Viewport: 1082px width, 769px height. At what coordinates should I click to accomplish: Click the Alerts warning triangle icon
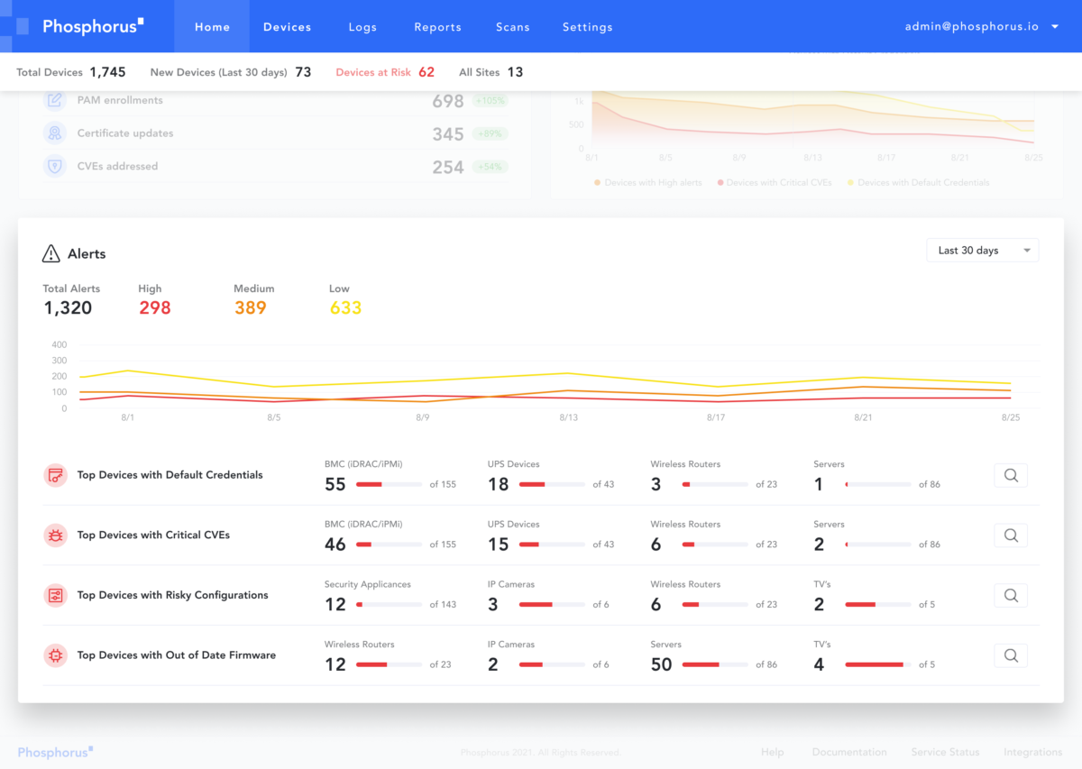51,253
